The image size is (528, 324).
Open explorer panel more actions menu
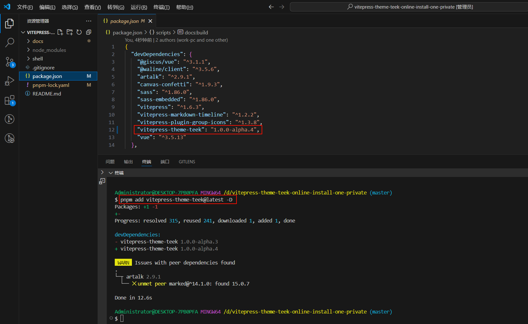[89, 21]
